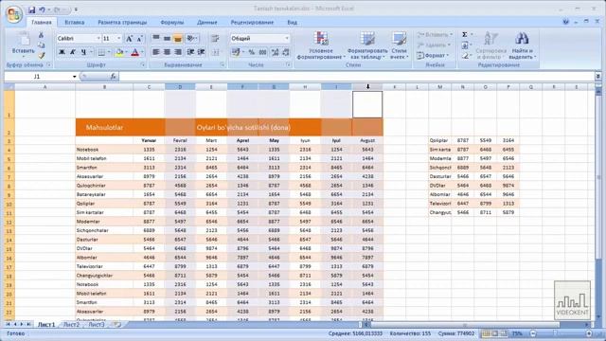Switch to the Разметка страницы tab
606x341 pixels.
(x=122, y=23)
